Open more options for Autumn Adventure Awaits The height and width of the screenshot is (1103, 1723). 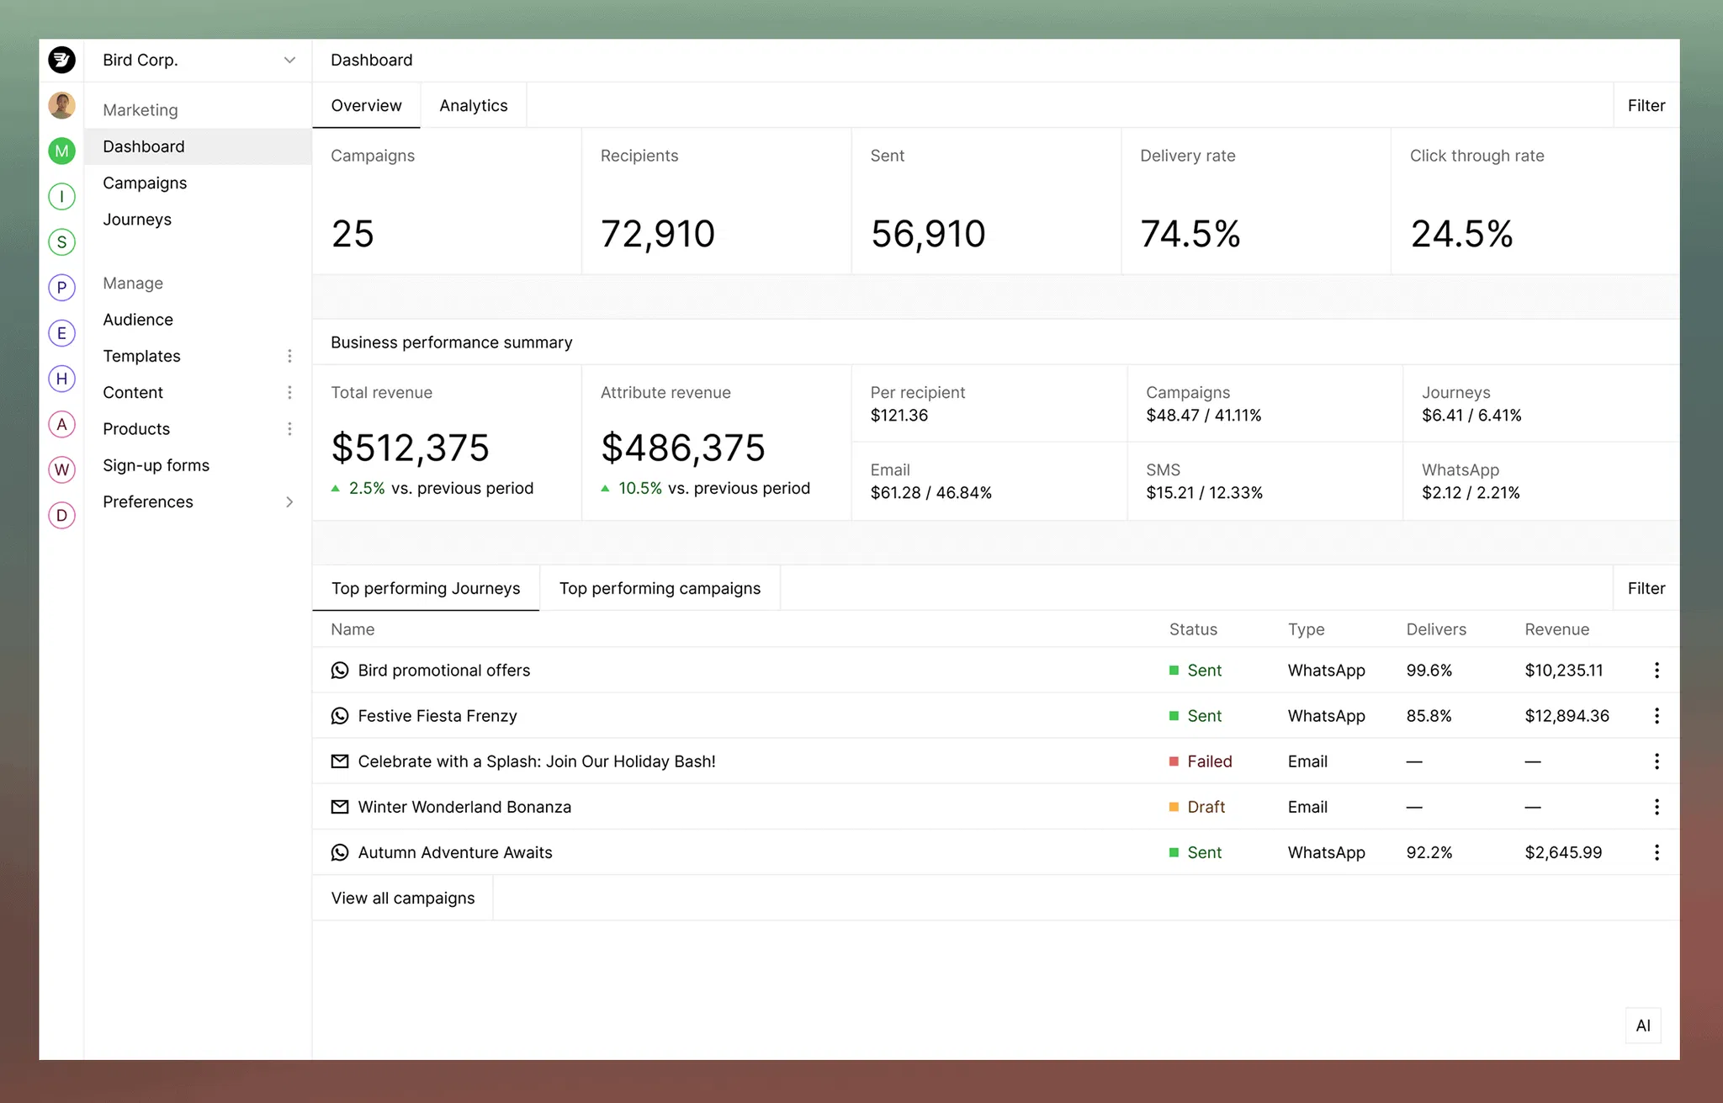1656,852
